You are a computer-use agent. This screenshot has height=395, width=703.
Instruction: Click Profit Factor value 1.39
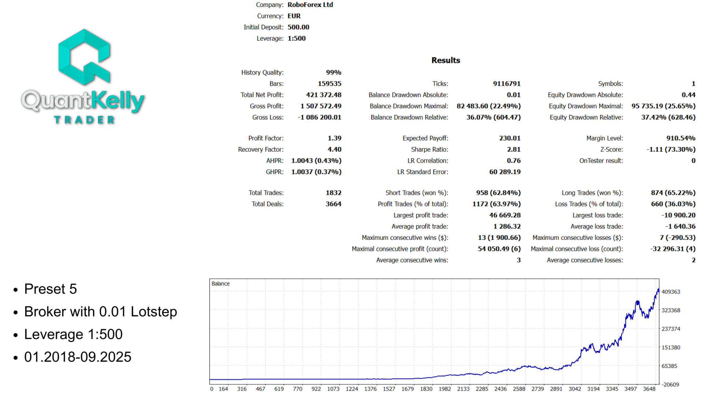[x=334, y=138]
